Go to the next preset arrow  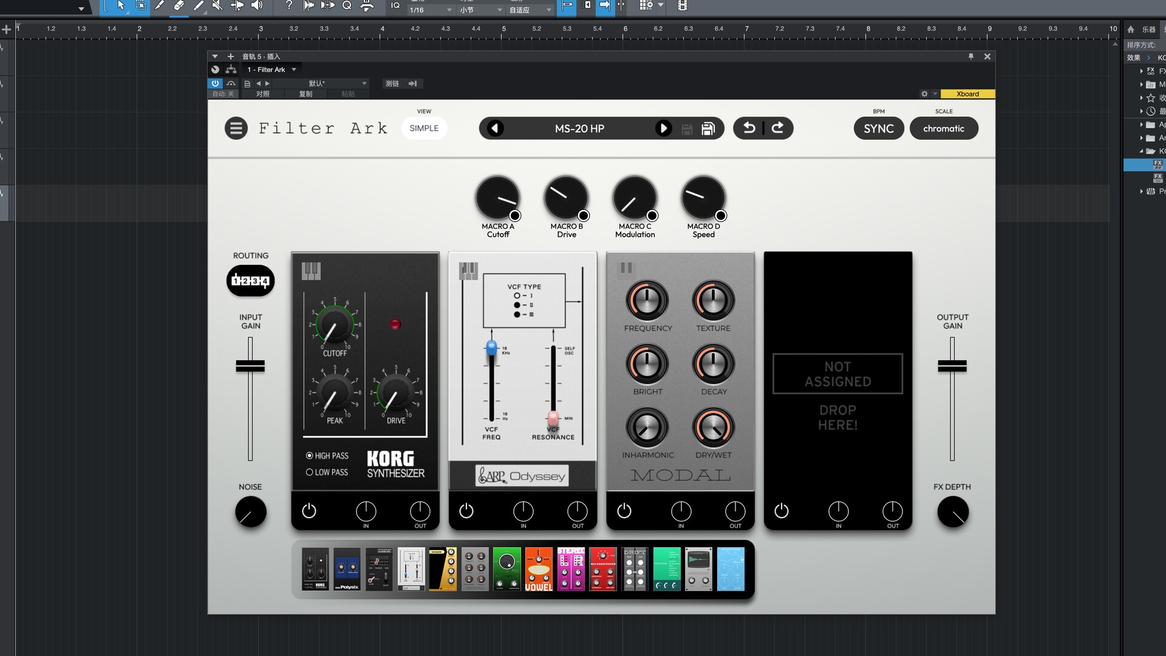[x=663, y=128]
